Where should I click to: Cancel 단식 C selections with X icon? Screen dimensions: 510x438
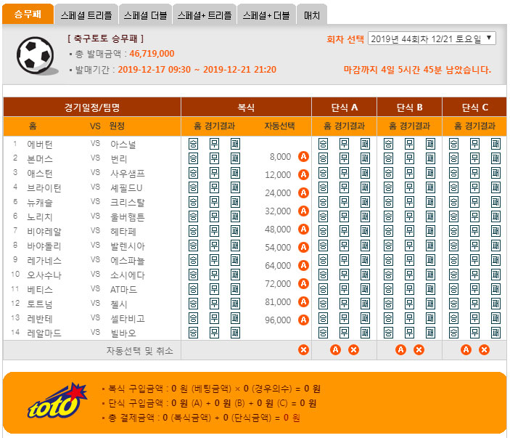485,350
